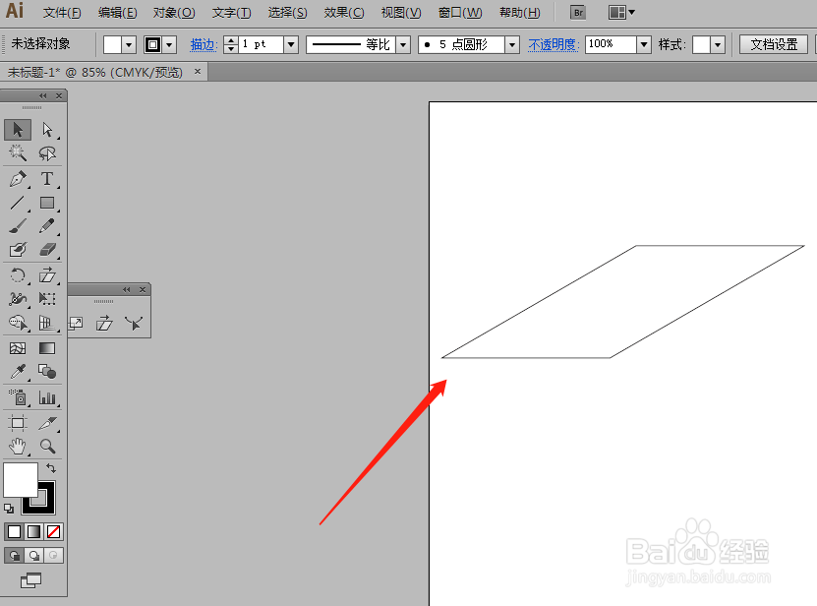Viewport: 817px width, 606px height.
Task: Select the Rotate tool
Action: pyautogui.click(x=18, y=274)
